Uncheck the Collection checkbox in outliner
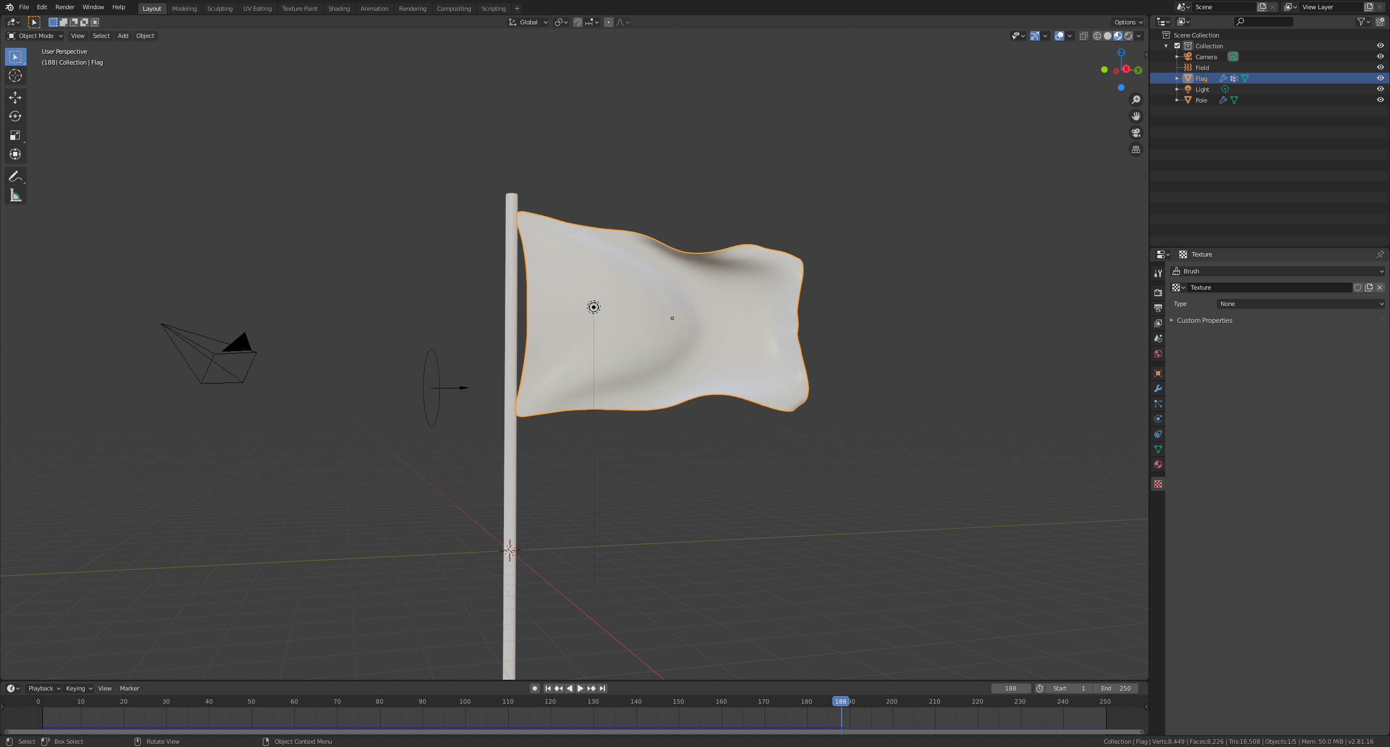1390x747 pixels. click(x=1177, y=46)
